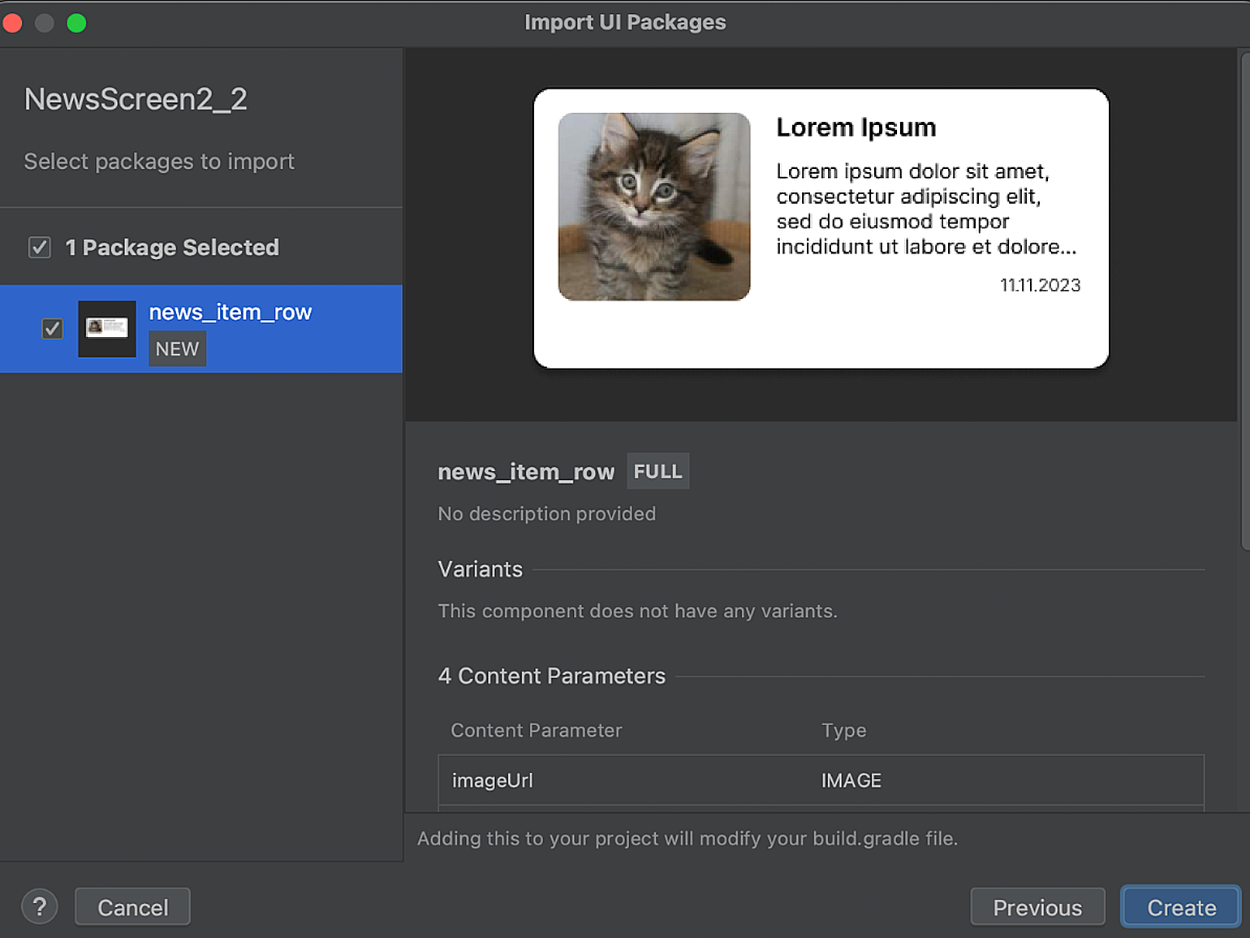Click the green zoom window button
Screen dimensions: 1250x938
pos(76,23)
